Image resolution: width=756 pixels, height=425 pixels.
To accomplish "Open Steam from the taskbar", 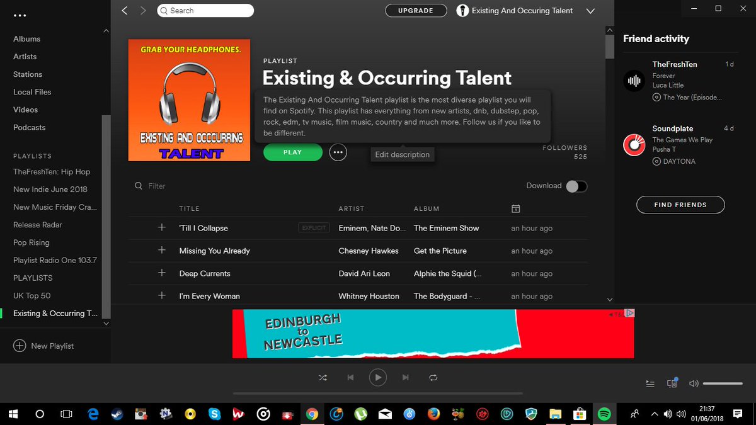I will tap(117, 414).
